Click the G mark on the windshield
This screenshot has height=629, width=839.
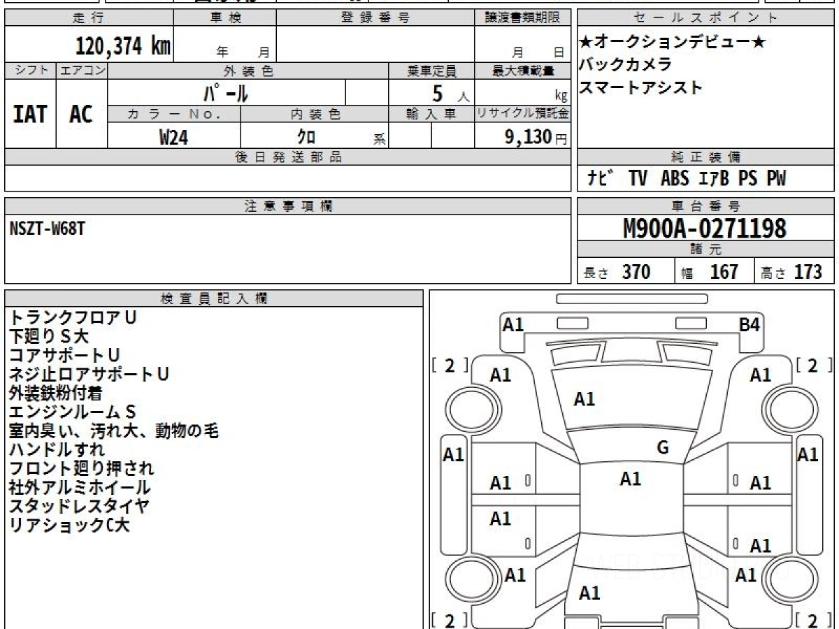click(x=663, y=448)
